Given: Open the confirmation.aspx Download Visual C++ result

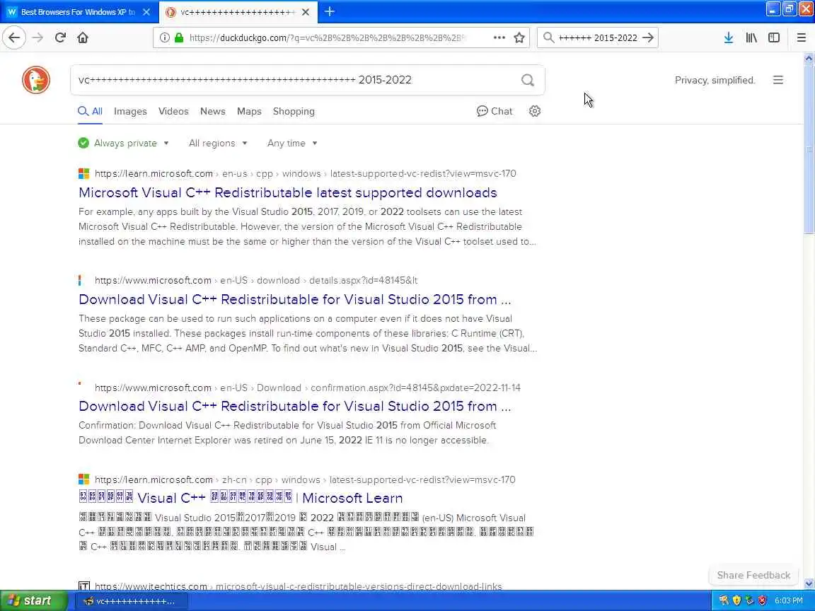Looking at the screenshot, I should pos(295,407).
